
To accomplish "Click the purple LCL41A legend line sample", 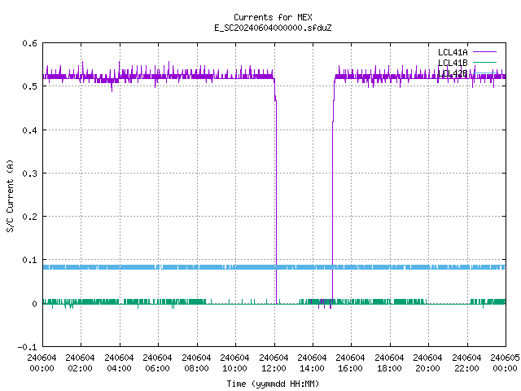I will tap(484, 52).
